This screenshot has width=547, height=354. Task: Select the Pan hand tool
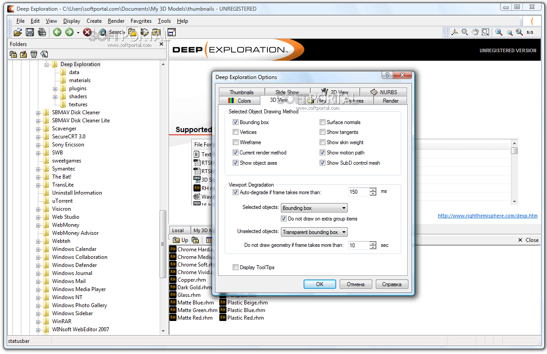(x=475, y=32)
